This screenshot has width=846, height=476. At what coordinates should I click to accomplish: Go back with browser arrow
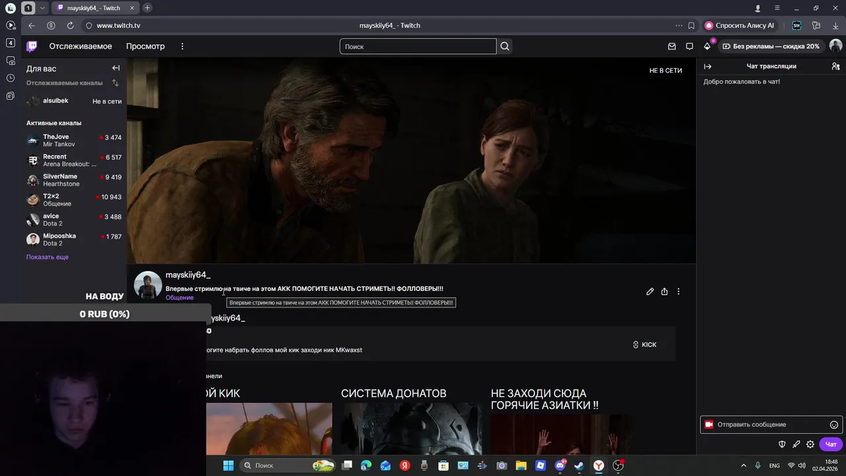pyautogui.click(x=31, y=25)
